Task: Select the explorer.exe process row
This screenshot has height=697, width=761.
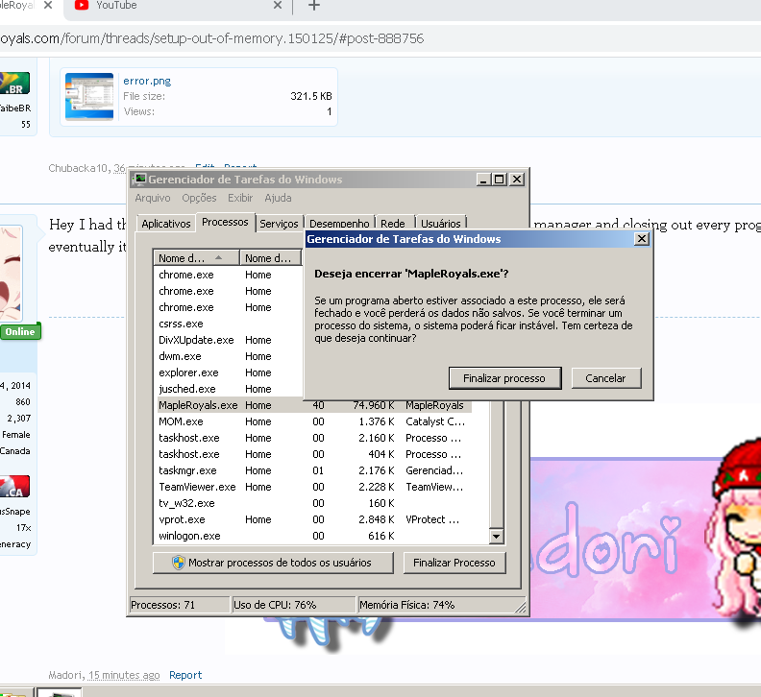Action: coord(230,373)
